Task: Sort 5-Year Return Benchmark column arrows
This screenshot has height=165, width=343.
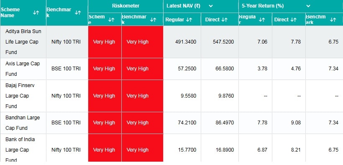Action: point(333,20)
